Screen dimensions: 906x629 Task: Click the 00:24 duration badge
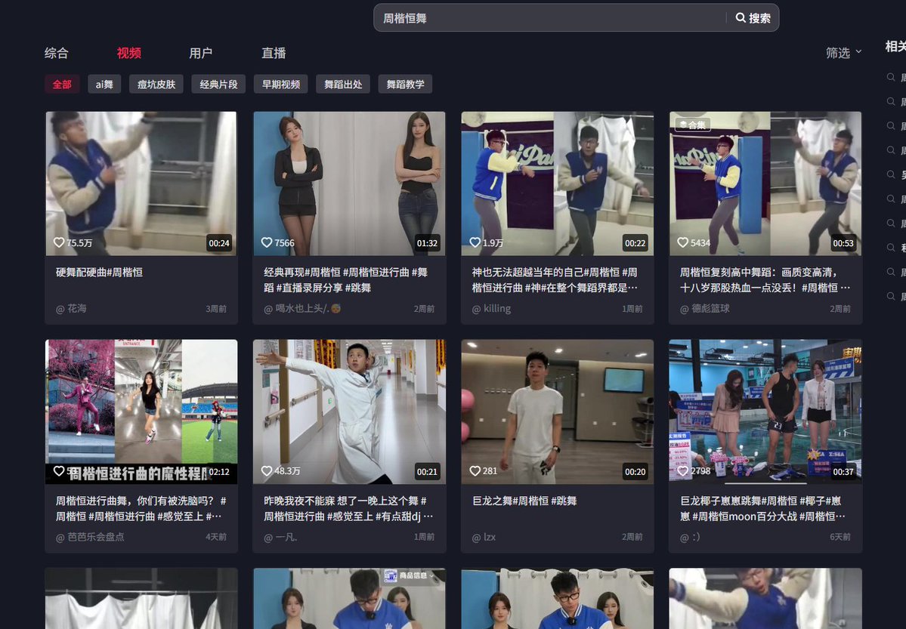point(219,243)
